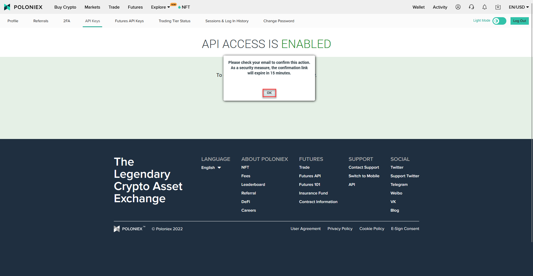
Task: Open Sessions & Log In History tab
Action: (x=227, y=21)
